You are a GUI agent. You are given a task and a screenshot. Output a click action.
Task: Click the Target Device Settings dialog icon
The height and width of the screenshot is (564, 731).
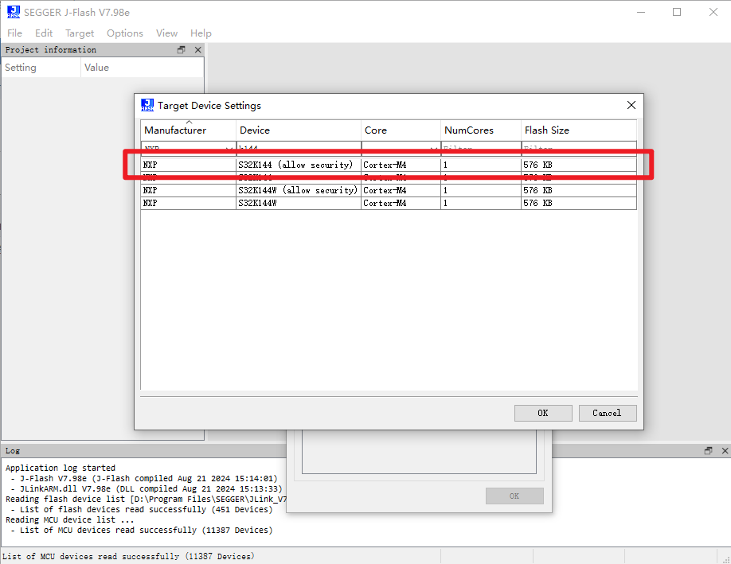(x=147, y=105)
